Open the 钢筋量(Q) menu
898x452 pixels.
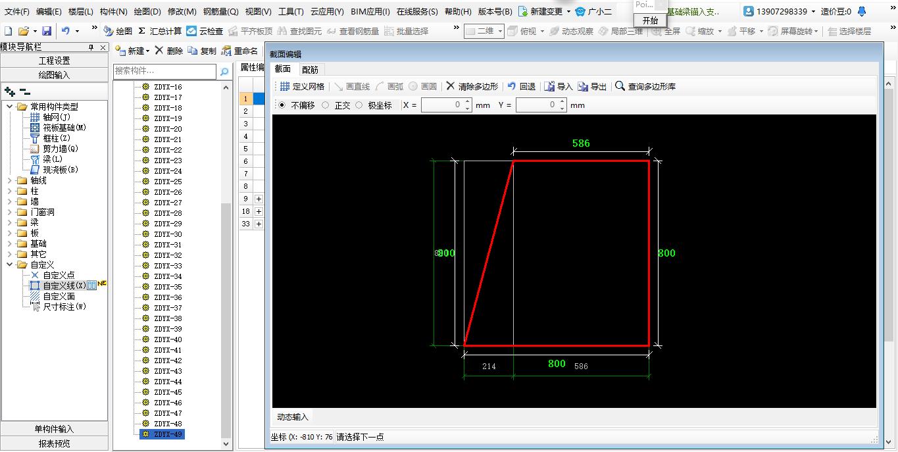(x=221, y=11)
